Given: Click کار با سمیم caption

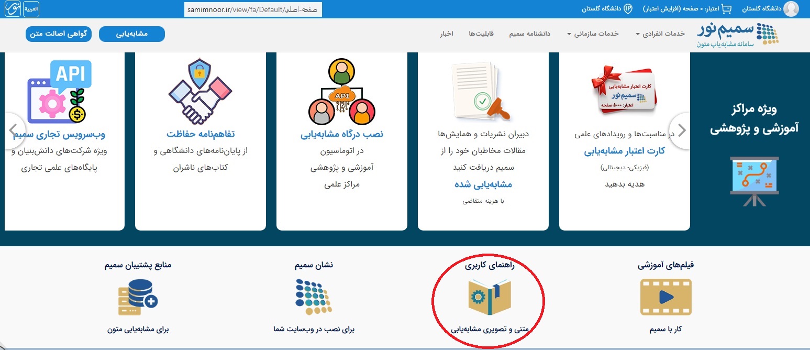Looking at the screenshot, I should (665, 330).
